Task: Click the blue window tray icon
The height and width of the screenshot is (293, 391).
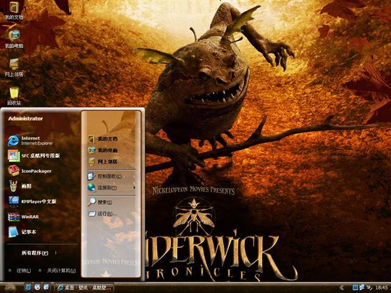Action: click(x=355, y=288)
